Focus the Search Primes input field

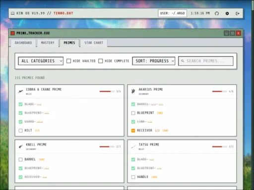(206, 61)
